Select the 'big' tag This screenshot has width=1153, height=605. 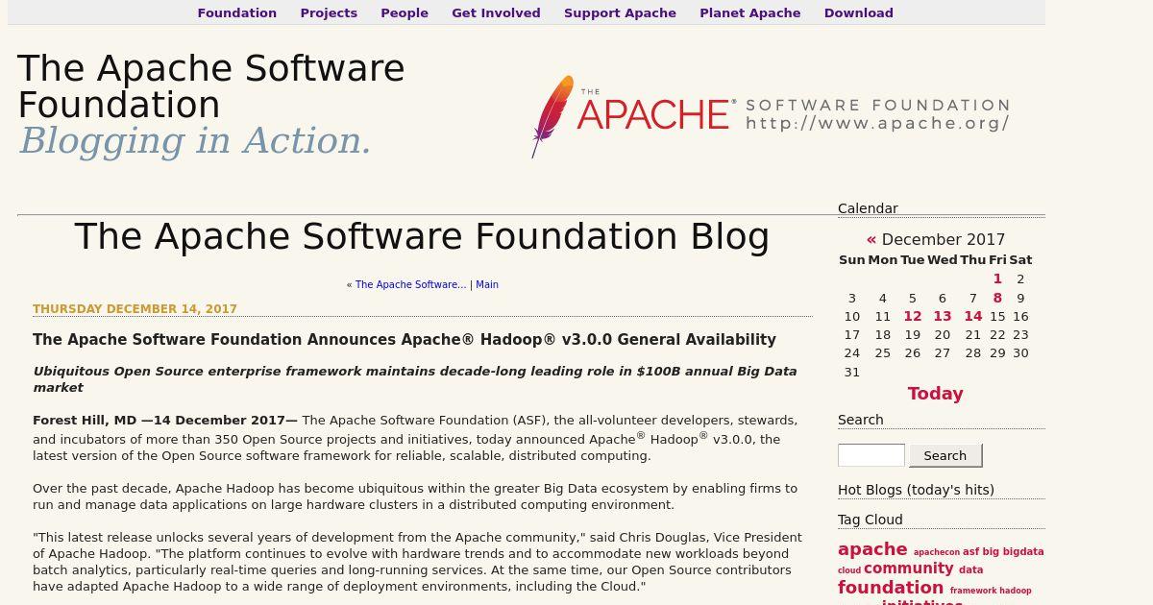coord(991,552)
